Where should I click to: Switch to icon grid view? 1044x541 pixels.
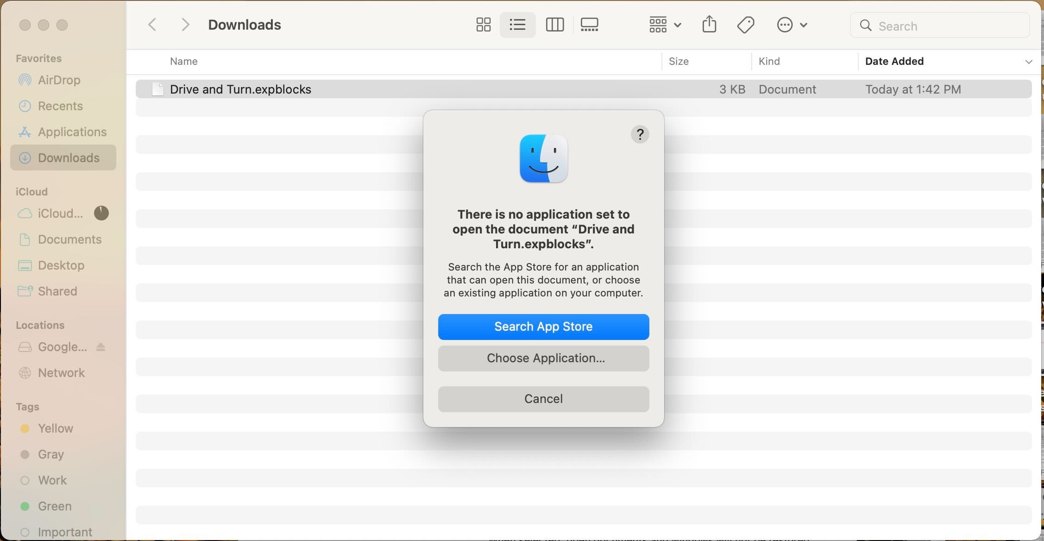[483, 25]
